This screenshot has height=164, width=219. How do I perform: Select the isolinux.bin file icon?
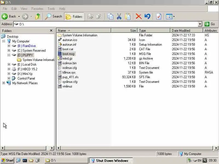[60, 63]
